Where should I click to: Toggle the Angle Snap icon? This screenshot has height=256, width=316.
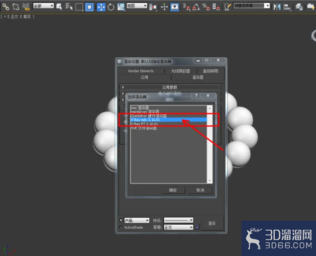pos(196,7)
